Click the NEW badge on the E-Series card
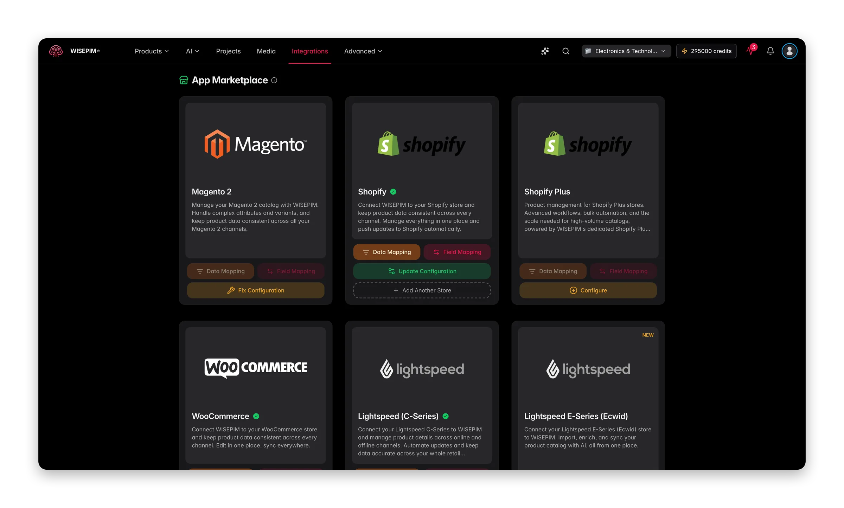 point(648,335)
